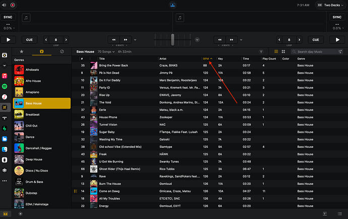Viewport: 348px width, 219px height.
Task: Open green Beatport source icon
Action: pos(5,128)
